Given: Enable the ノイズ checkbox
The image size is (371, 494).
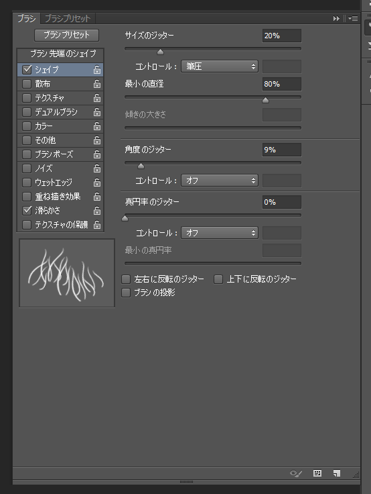Looking at the screenshot, I should (x=27, y=168).
